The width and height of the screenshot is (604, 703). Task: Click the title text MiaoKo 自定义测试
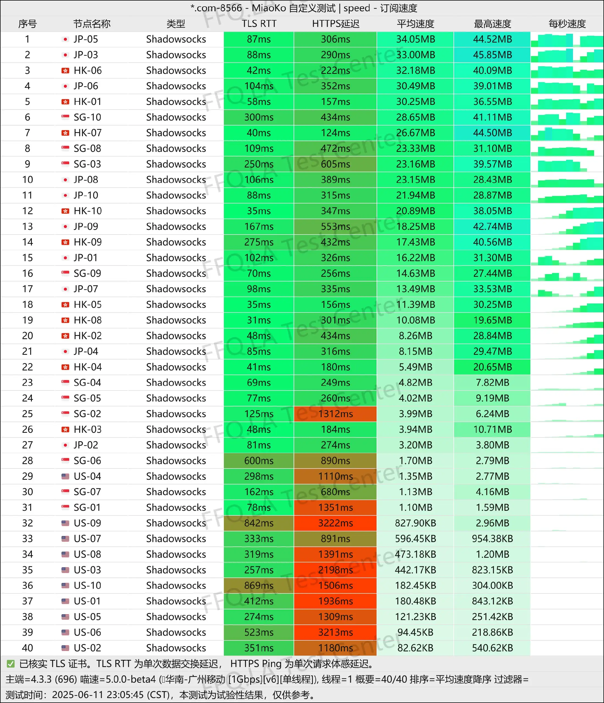pyautogui.click(x=294, y=8)
